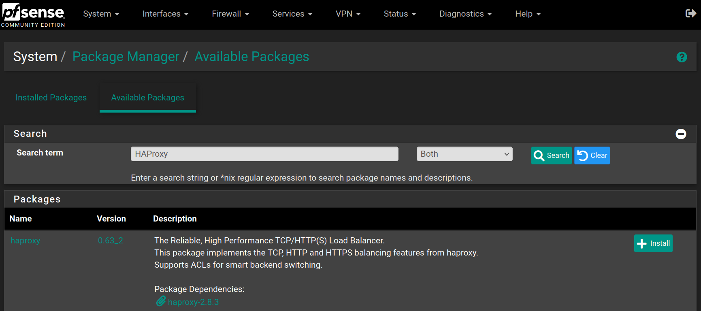Click the version 0.63_2 link

[111, 241]
